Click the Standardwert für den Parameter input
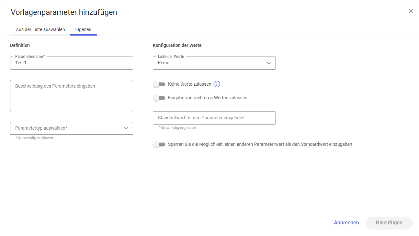The height and width of the screenshot is (236, 419). (x=214, y=118)
